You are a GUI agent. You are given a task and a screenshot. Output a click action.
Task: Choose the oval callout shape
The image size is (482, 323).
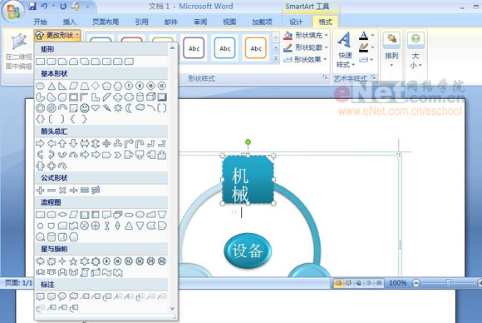(x=62, y=296)
